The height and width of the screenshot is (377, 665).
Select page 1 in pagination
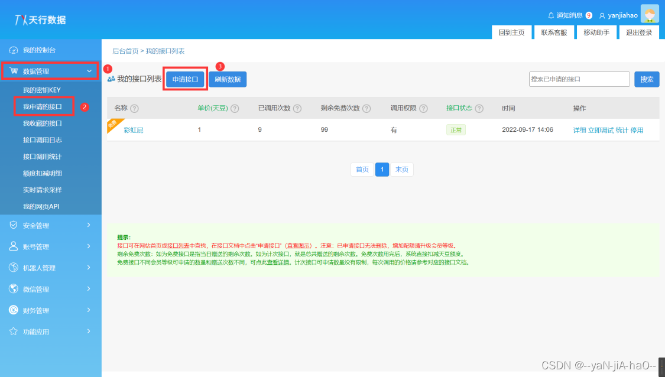tap(382, 169)
